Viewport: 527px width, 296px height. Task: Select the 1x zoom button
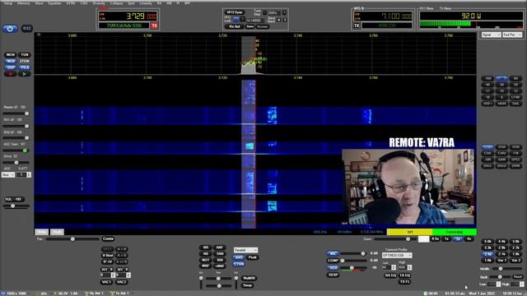coord(446,239)
